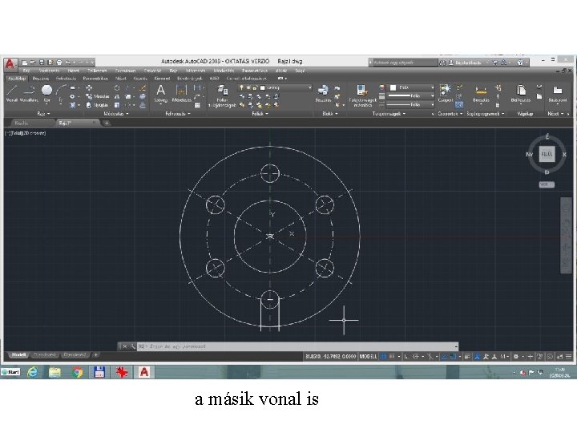Toggle lineweight display in status bar
Viewport: 577px width, 433px height.
[467, 356]
